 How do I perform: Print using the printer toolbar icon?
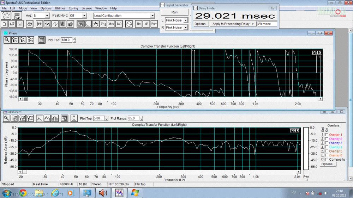pyautogui.click(x=30, y=24)
